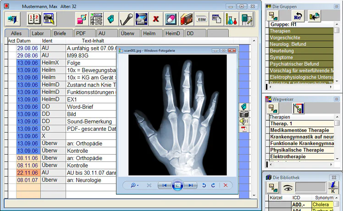Click the tree structure icon in Wegweiser
343x211 pixels.
click(x=299, y=108)
